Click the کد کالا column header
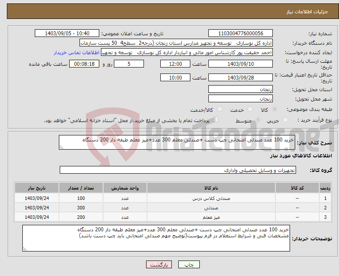The width and height of the screenshot is (339, 276). pos(297,188)
